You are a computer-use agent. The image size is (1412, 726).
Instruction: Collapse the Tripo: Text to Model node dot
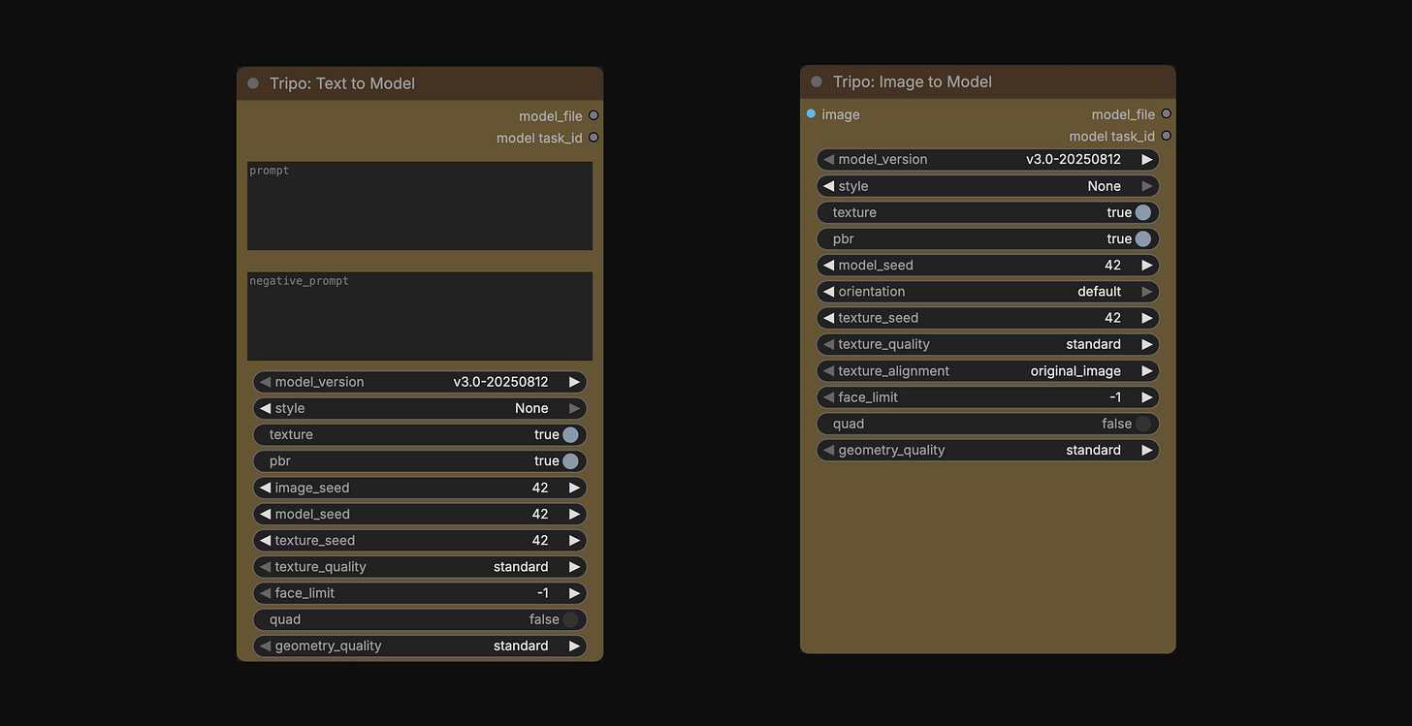point(253,83)
